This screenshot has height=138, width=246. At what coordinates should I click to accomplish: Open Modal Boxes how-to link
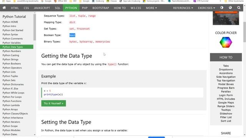click(x=226, y=84)
